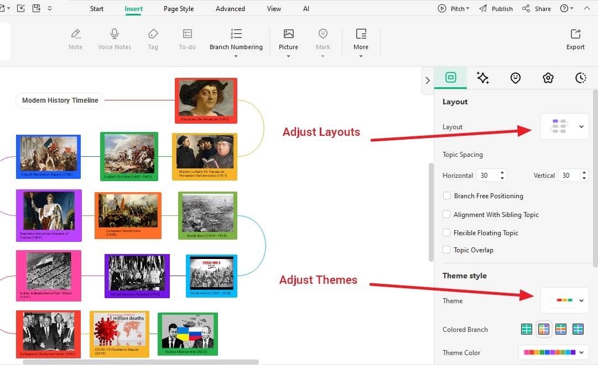The image size is (598, 365).
Task: Expand the Mark dropdown arrow
Action: [x=323, y=56]
